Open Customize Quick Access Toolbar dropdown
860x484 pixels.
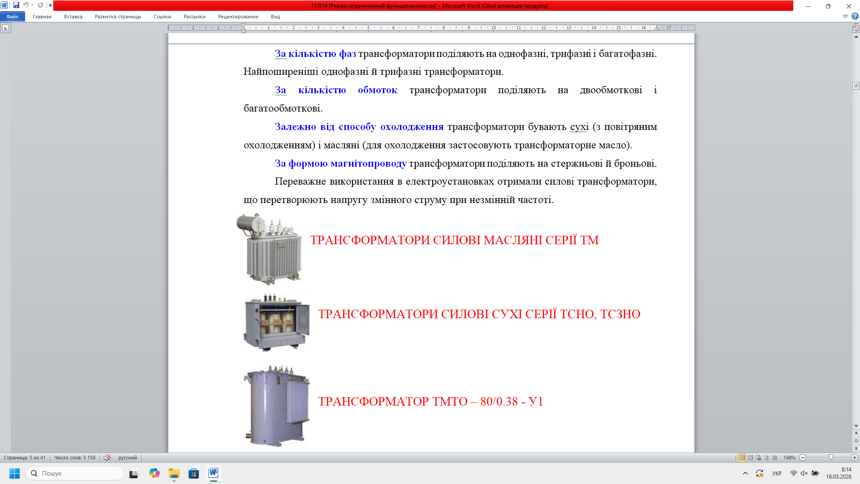click(x=50, y=5)
